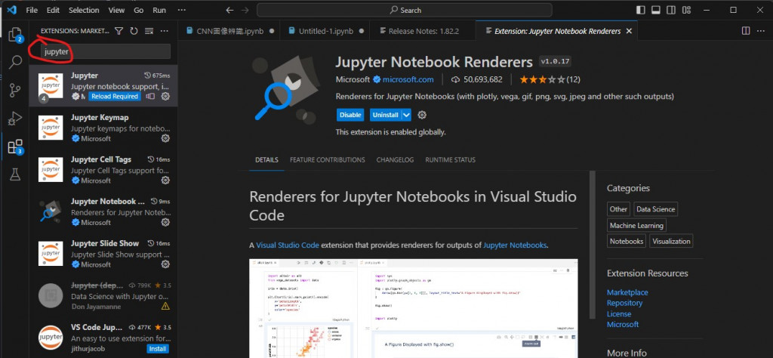773x358 pixels.
Task: Expand the Uninstall dropdown arrow
Action: pos(406,115)
